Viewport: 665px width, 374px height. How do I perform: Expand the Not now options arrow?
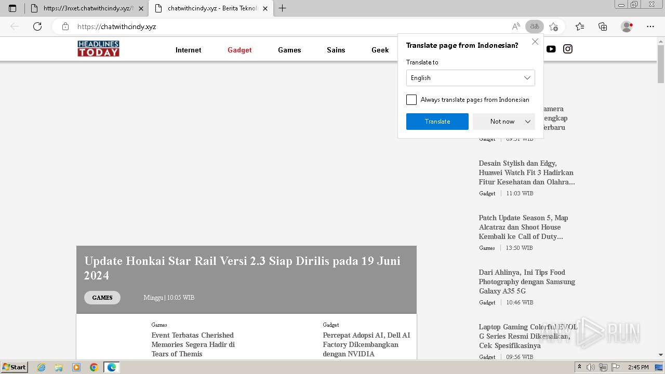(x=528, y=122)
